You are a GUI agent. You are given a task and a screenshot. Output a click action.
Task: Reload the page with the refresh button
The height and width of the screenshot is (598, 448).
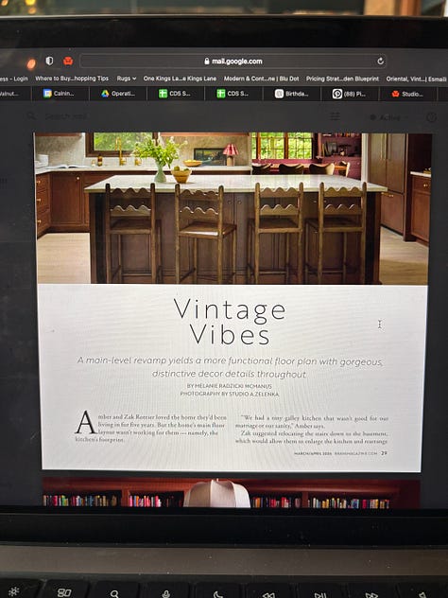coord(380,61)
